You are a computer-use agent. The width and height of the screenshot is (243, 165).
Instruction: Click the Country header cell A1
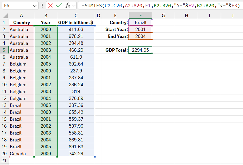pyautogui.click(x=21, y=22)
